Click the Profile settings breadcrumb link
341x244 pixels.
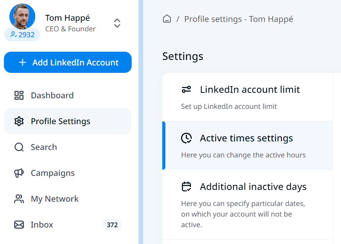click(x=238, y=19)
